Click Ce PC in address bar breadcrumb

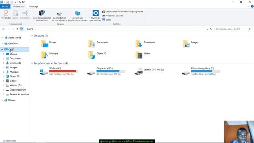pyautogui.click(x=30, y=29)
